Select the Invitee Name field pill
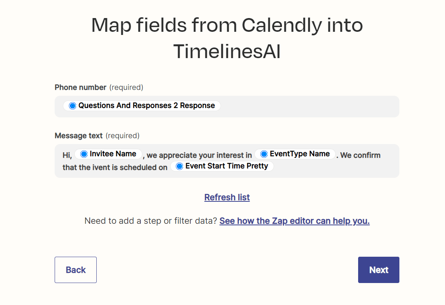Image resolution: width=445 pixels, height=305 pixels. pyautogui.click(x=113, y=154)
